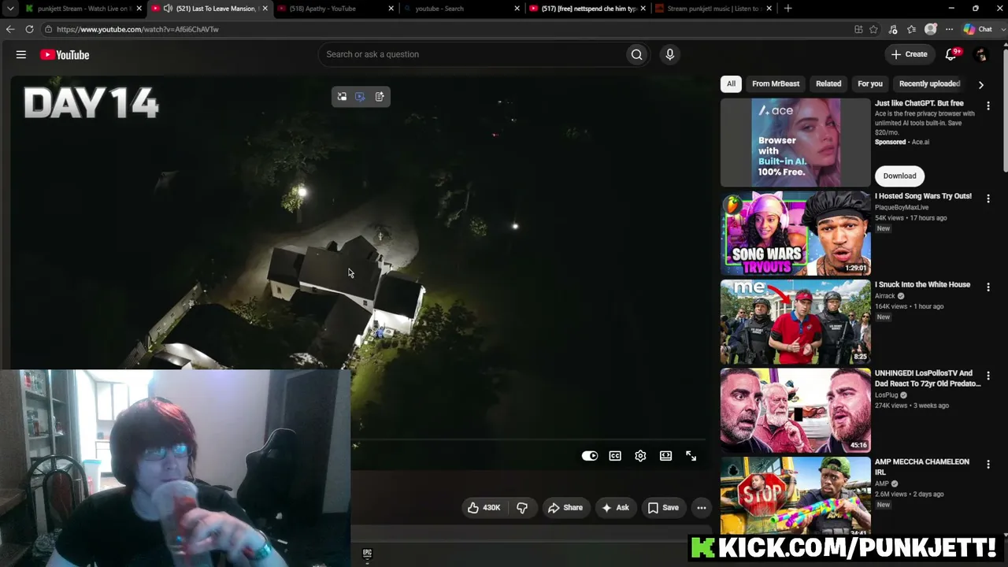Open the LosPollosTV 45:16 video thumbnail
Viewport: 1008px width, 567px height.
coord(795,411)
